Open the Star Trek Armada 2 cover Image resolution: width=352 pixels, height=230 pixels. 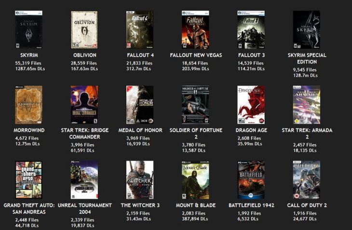[307, 105]
